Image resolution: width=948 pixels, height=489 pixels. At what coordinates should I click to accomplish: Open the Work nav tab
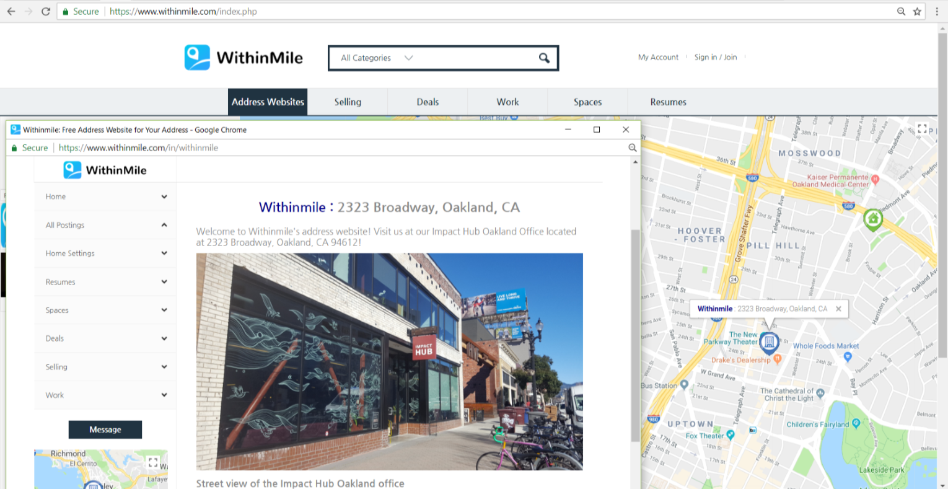point(507,102)
